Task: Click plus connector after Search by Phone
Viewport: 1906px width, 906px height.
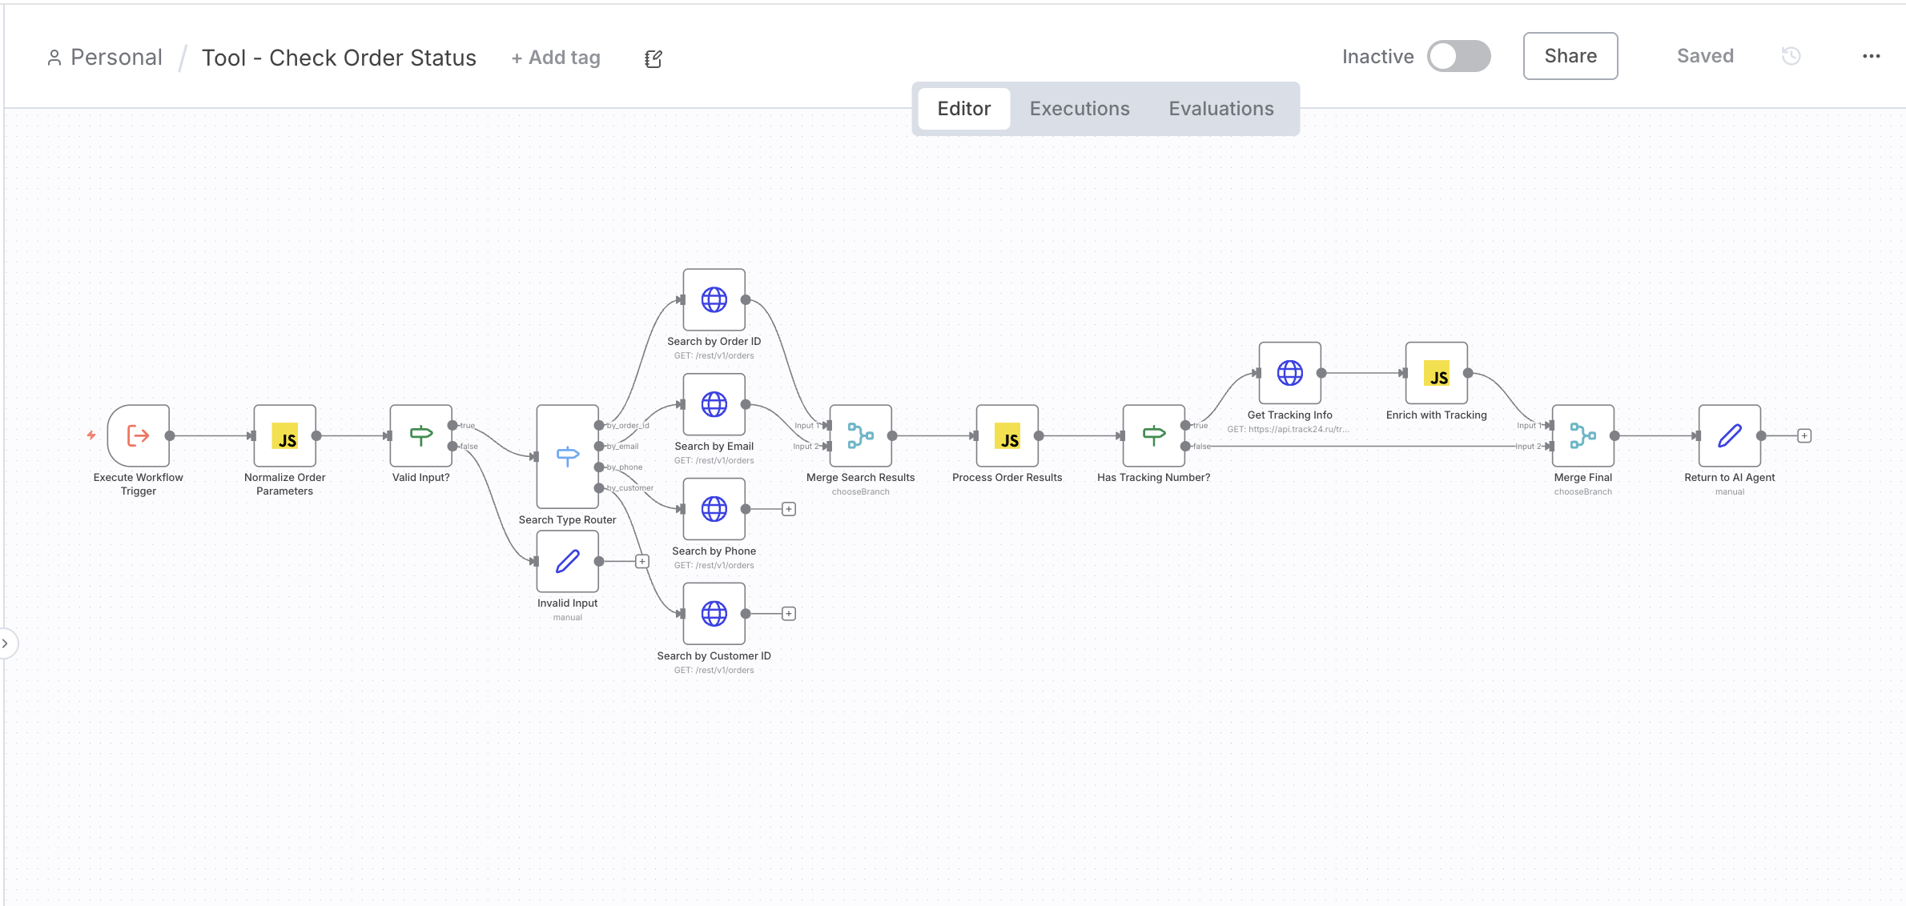Action: [x=789, y=509]
